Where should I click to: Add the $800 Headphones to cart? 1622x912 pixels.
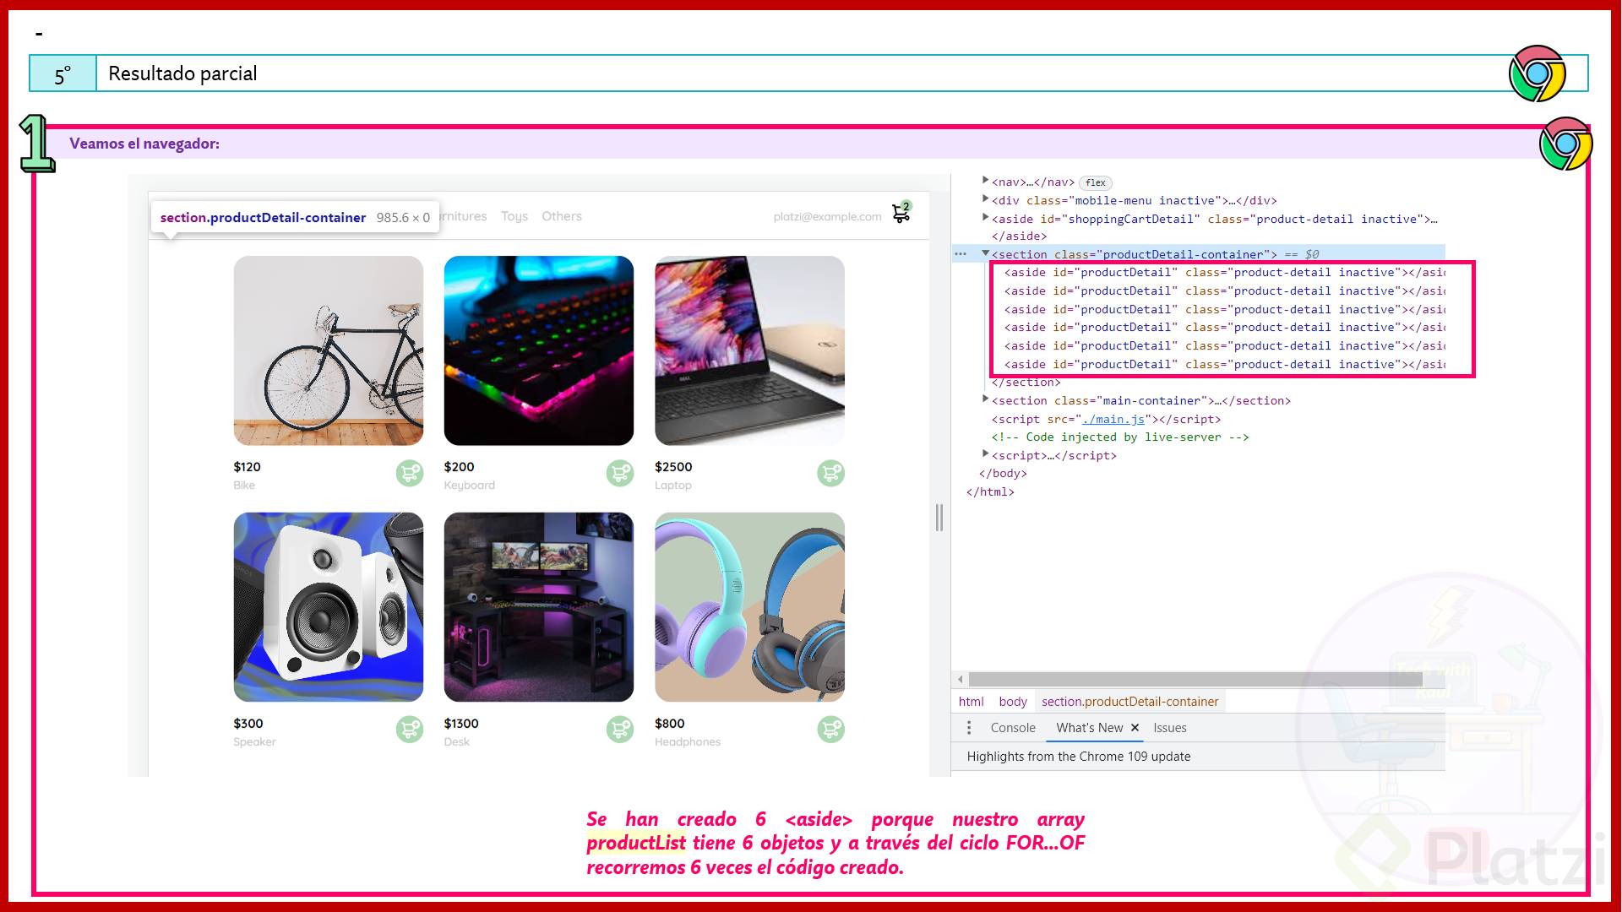(830, 729)
